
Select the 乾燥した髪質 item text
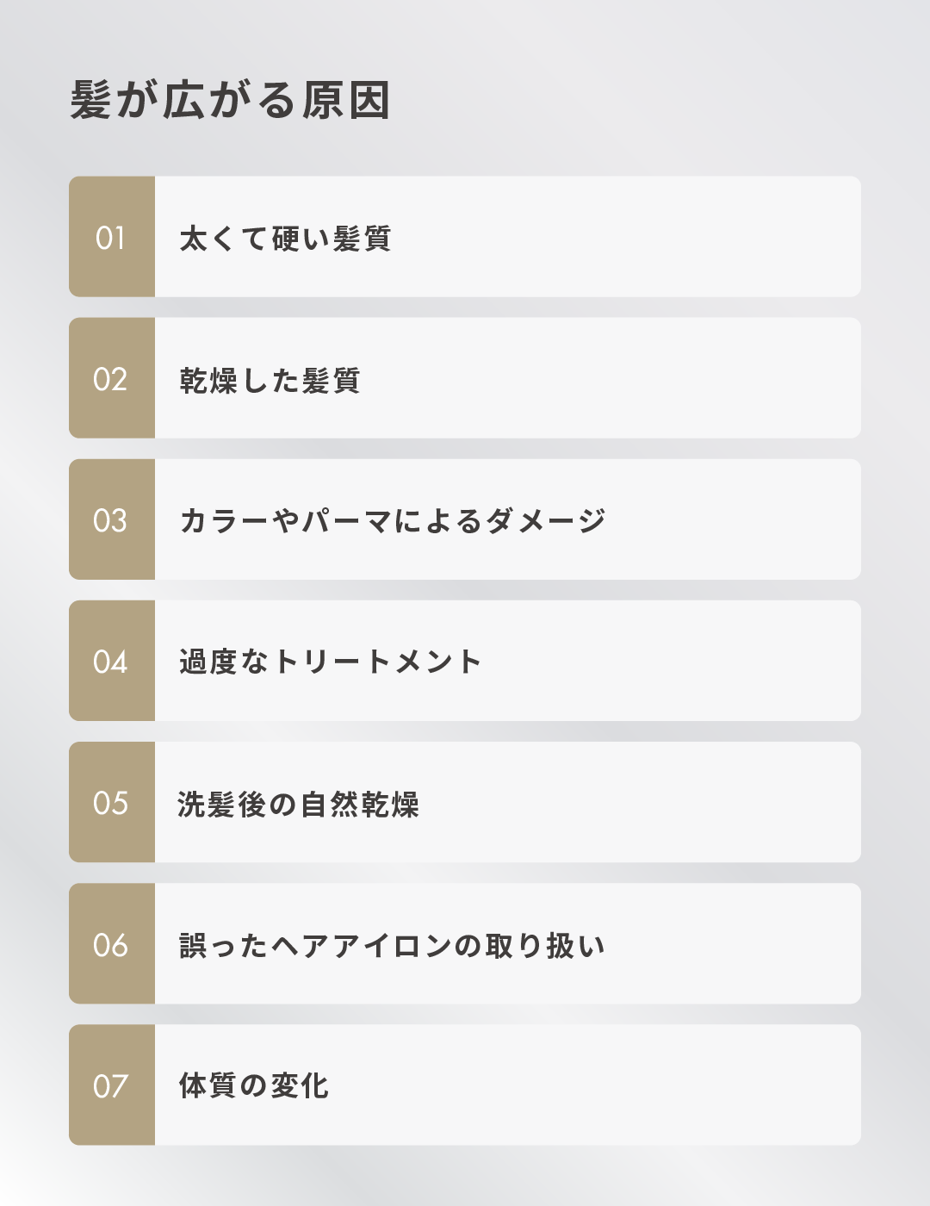pyautogui.click(x=270, y=380)
